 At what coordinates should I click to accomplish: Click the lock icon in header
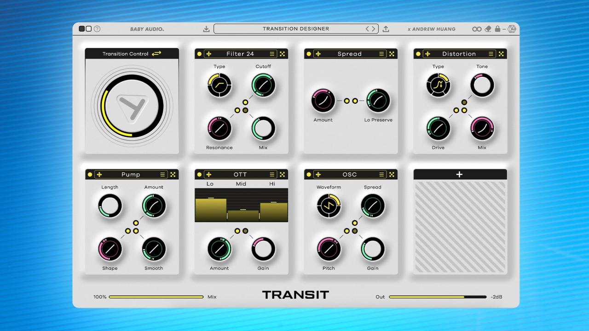[x=497, y=29]
